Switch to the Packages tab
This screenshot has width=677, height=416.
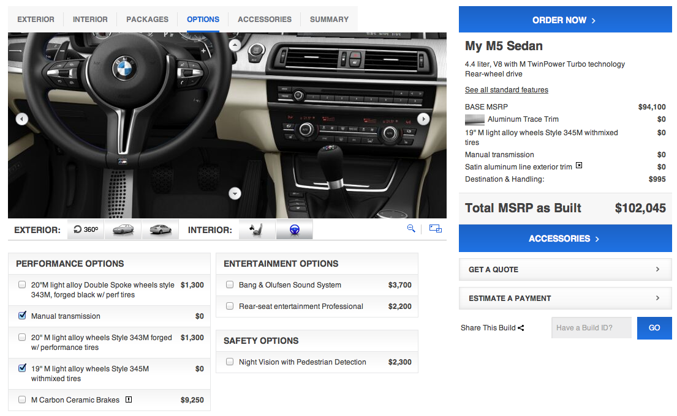tap(147, 20)
